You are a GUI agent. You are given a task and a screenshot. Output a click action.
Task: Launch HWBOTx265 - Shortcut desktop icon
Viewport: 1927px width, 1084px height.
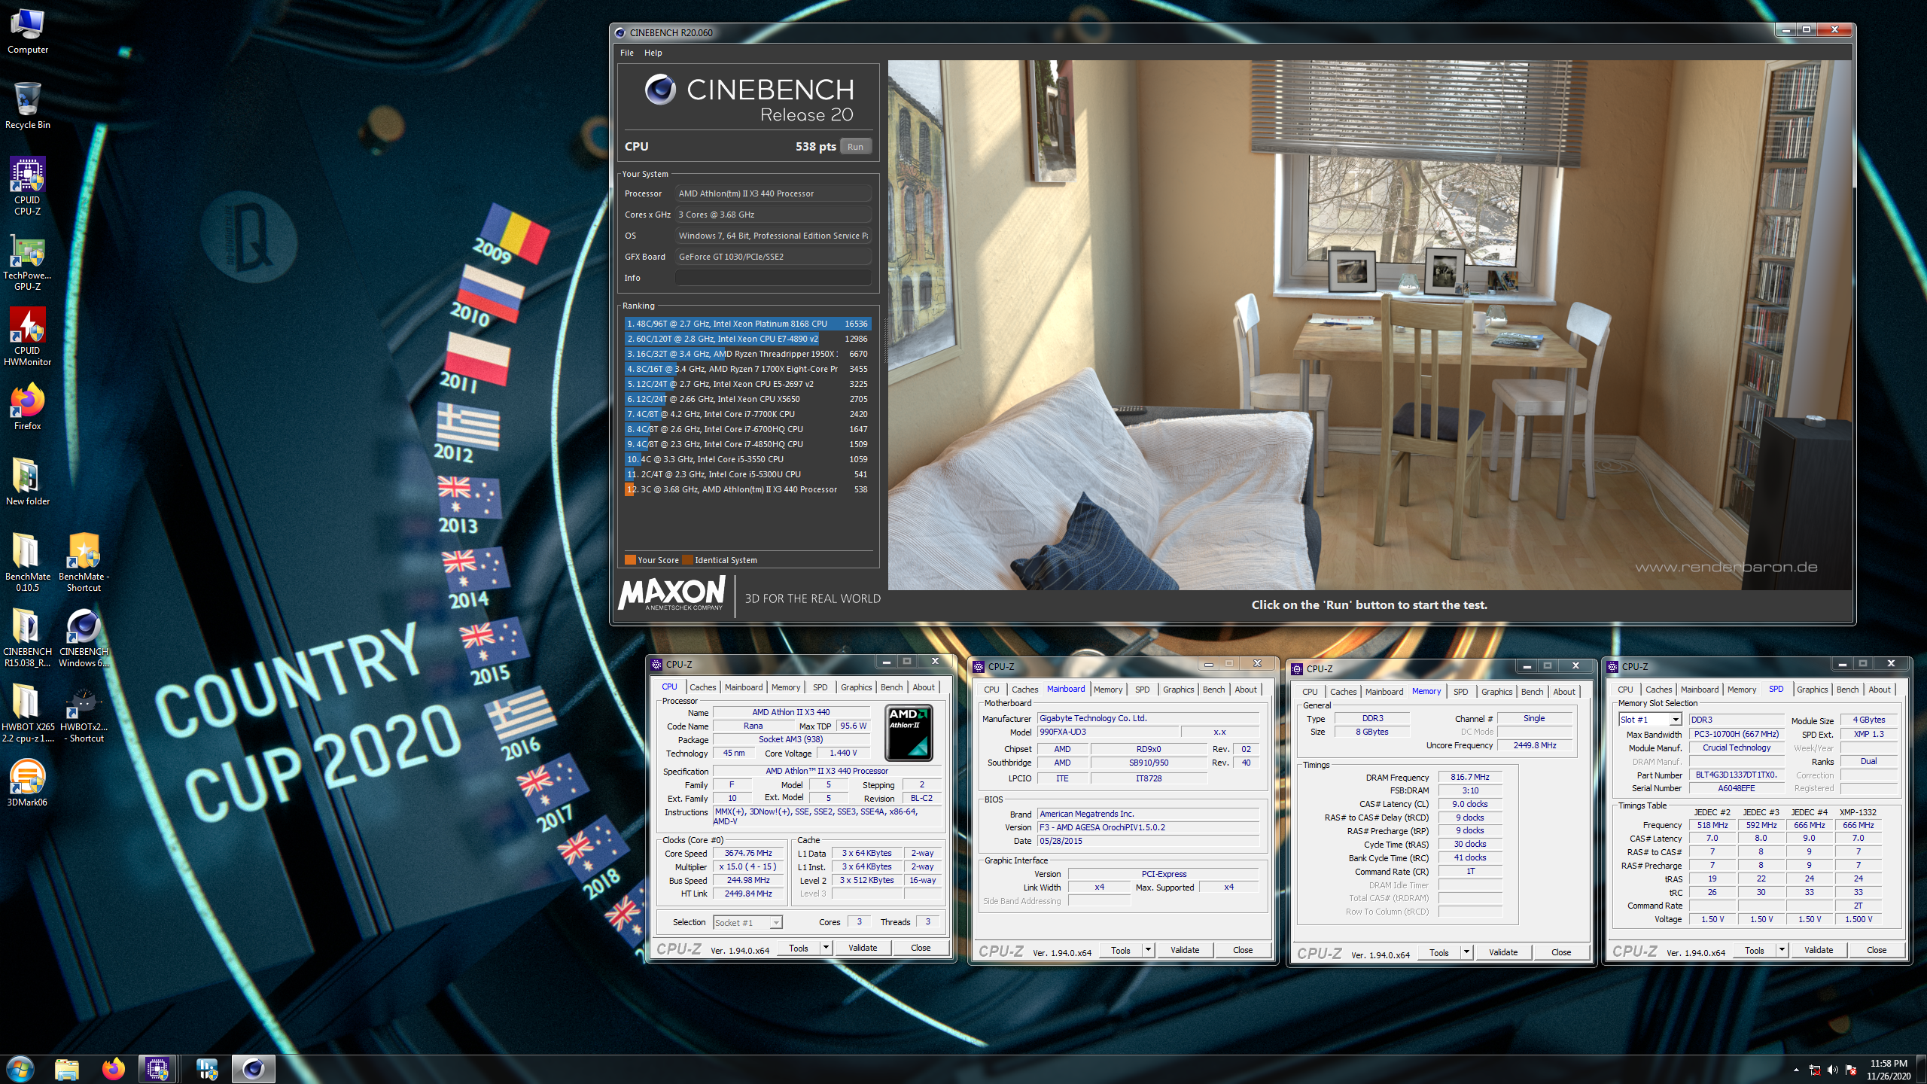coord(84,713)
